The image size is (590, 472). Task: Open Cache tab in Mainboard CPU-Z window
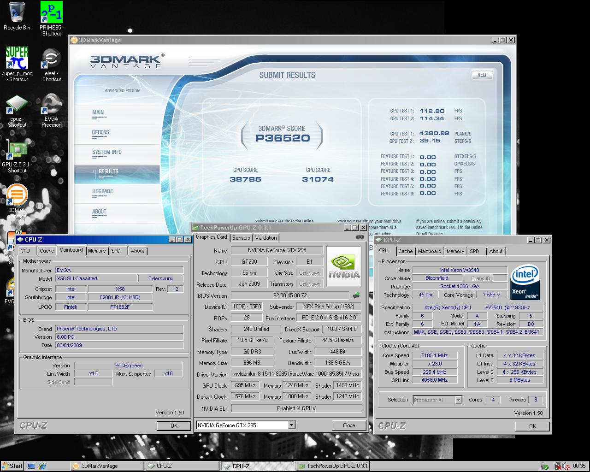click(x=47, y=251)
